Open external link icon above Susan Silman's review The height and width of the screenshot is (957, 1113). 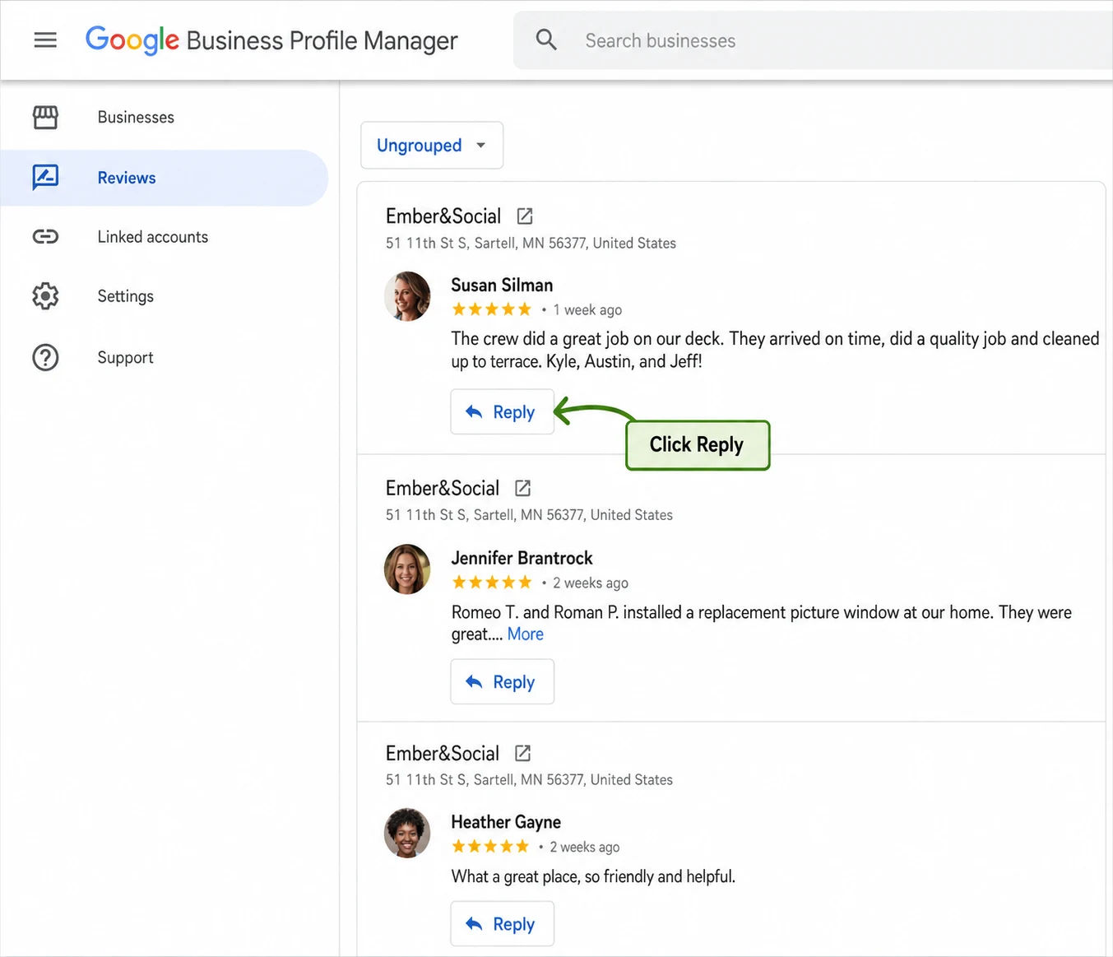coord(525,216)
